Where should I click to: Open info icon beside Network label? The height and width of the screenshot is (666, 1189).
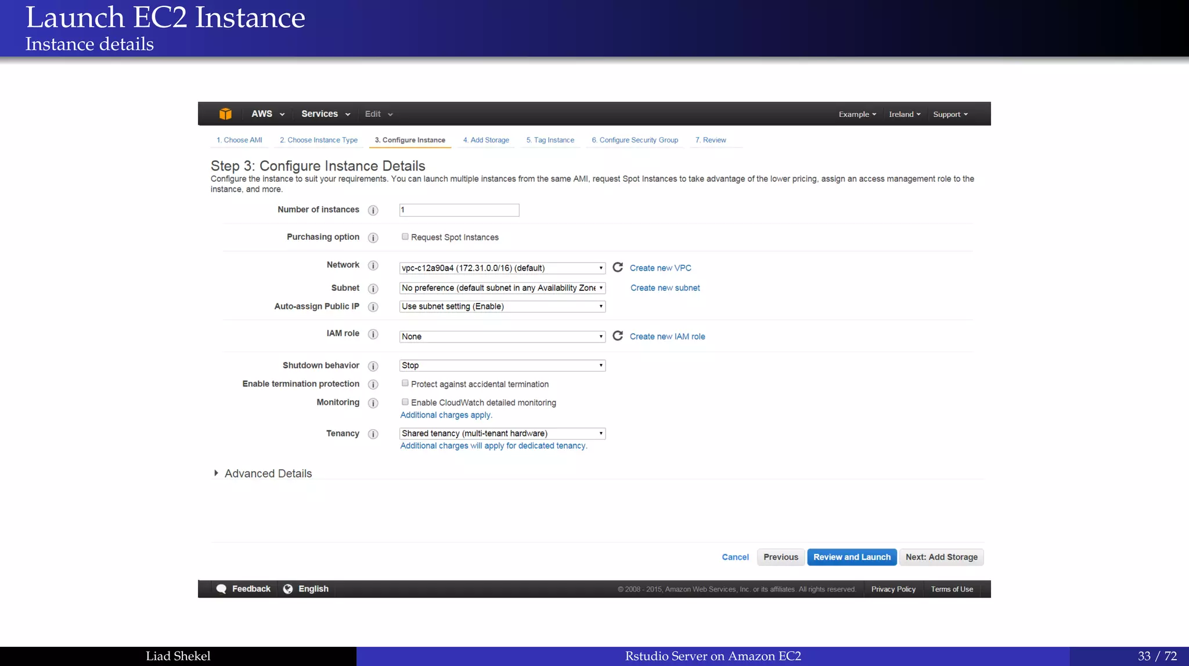(373, 265)
